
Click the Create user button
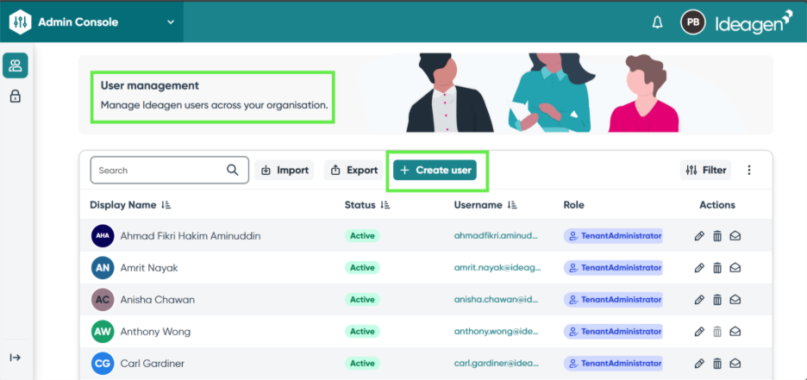tap(435, 171)
